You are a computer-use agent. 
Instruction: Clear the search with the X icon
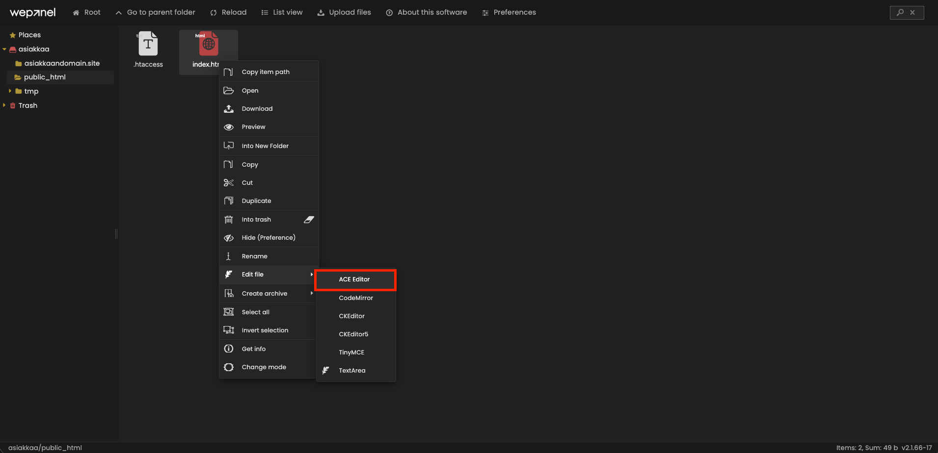pos(912,12)
